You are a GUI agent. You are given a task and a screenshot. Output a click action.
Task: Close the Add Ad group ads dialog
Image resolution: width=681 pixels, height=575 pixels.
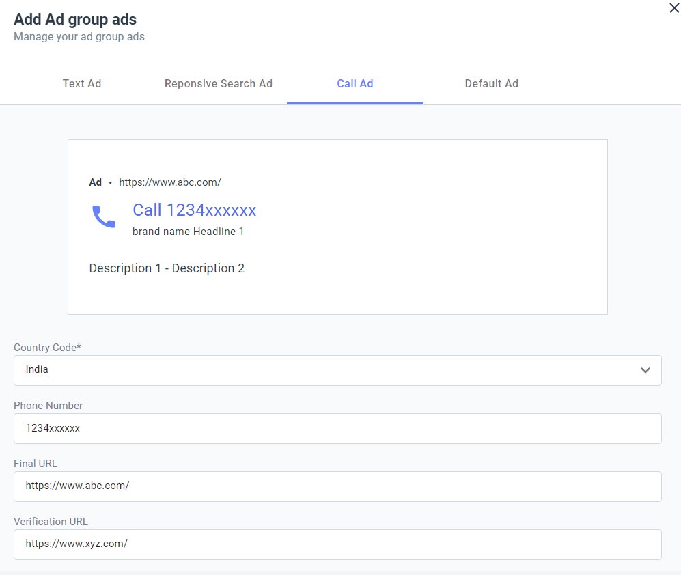coord(674,8)
